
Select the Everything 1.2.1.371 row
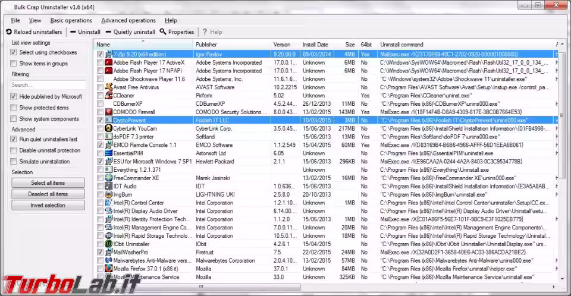(x=325, y=169)
